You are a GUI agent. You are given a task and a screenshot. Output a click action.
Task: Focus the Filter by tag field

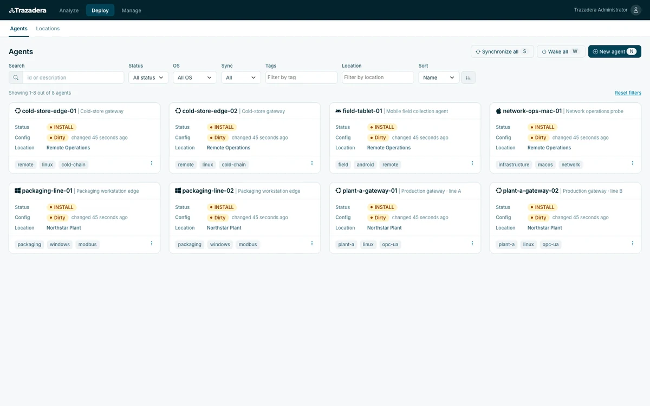click(301, 77)
